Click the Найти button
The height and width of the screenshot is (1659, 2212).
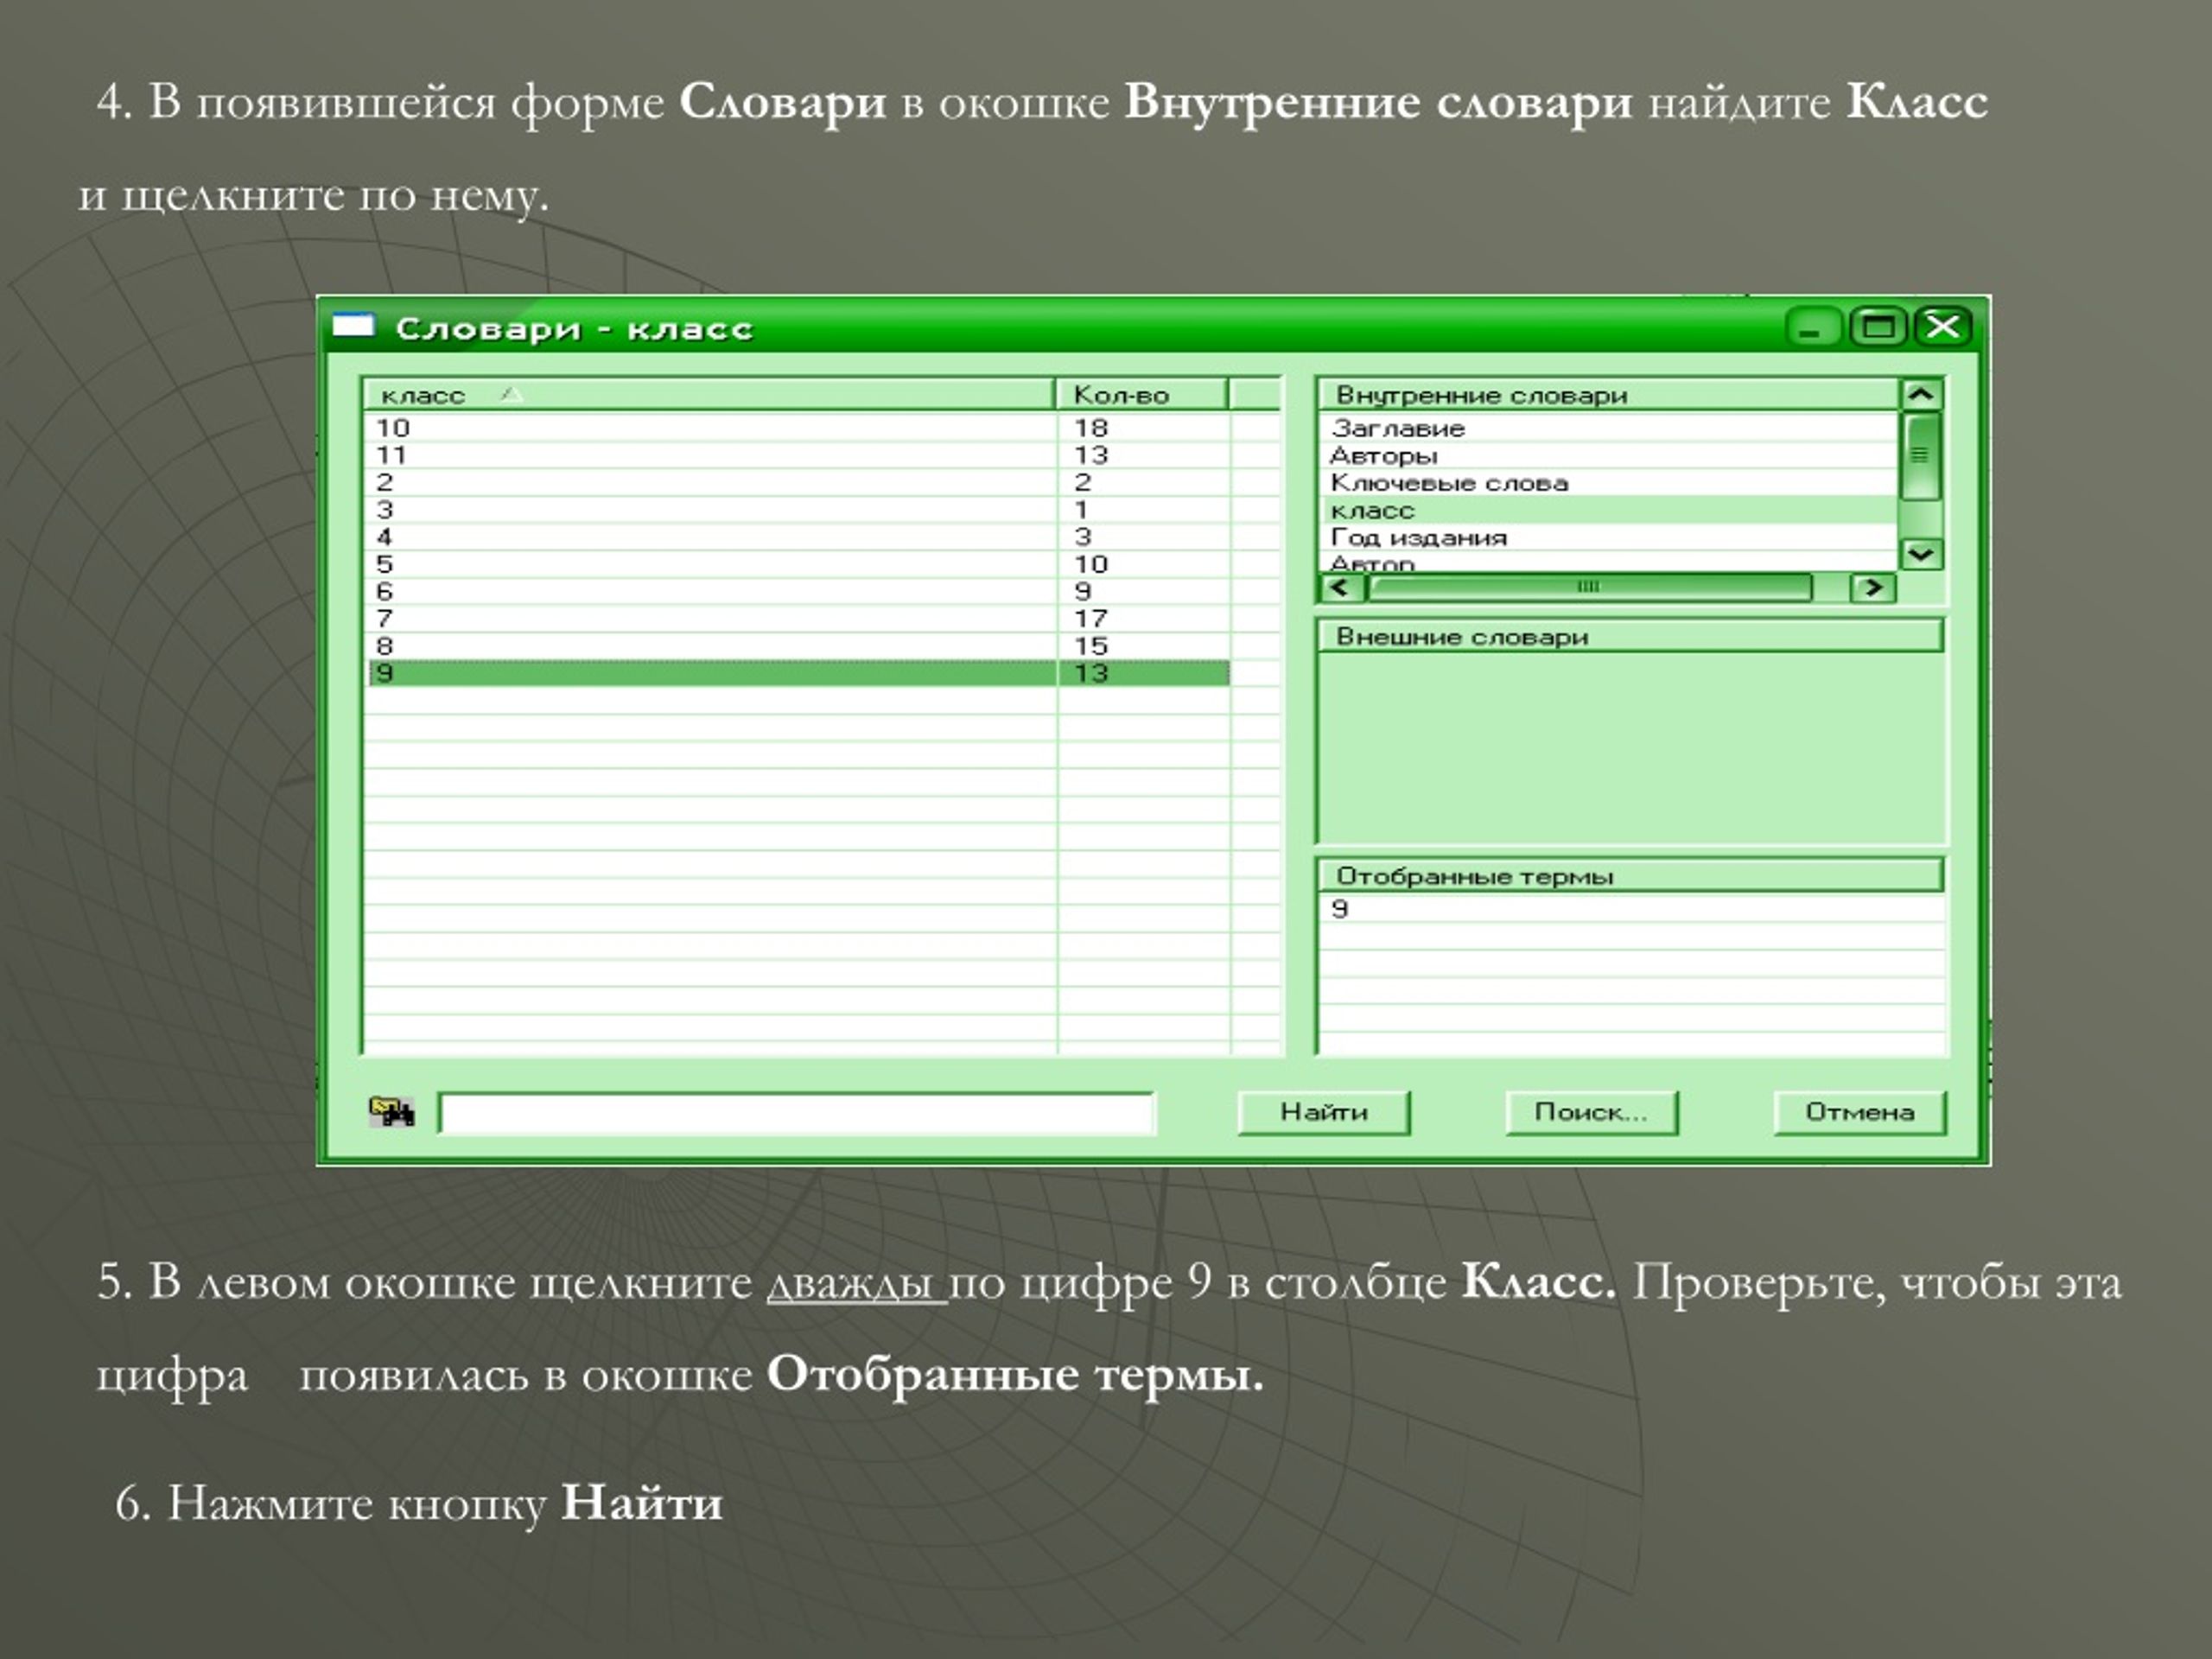(1324, 1112)
